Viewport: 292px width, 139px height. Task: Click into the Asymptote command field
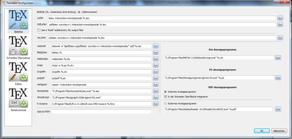tap(101, 91)
